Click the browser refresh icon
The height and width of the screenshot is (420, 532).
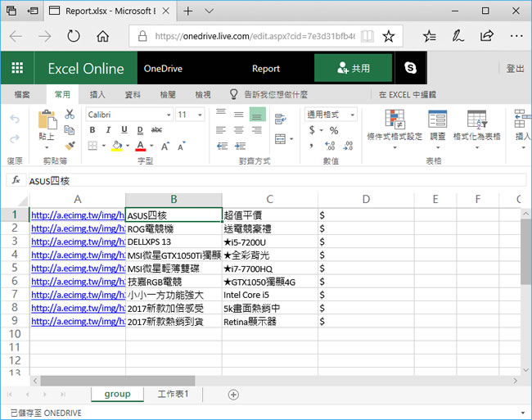[x=74, y=36]
